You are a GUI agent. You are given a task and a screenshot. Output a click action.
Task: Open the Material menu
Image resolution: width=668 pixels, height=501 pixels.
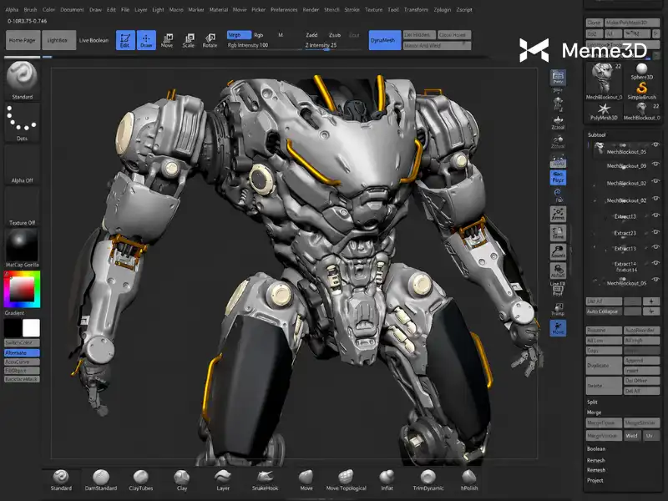(219, 9)
